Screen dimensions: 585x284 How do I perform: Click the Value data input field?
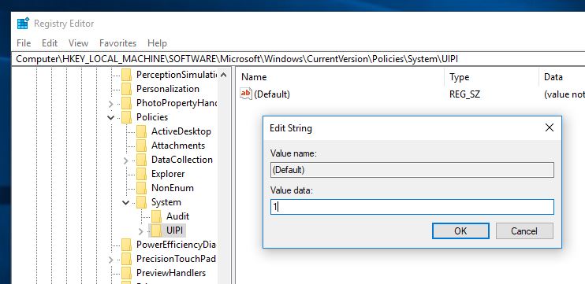click(412, 207)
